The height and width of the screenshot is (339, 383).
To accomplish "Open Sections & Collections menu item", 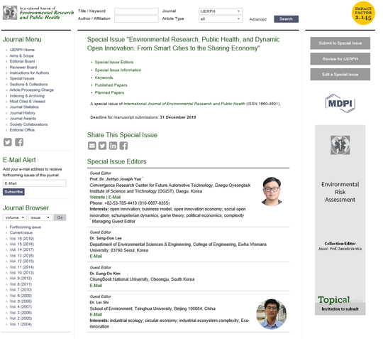I will (28, 84).
